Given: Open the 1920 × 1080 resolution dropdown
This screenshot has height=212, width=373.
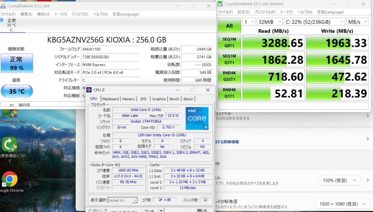Looking at the screenshot, I should coord(343,204).
